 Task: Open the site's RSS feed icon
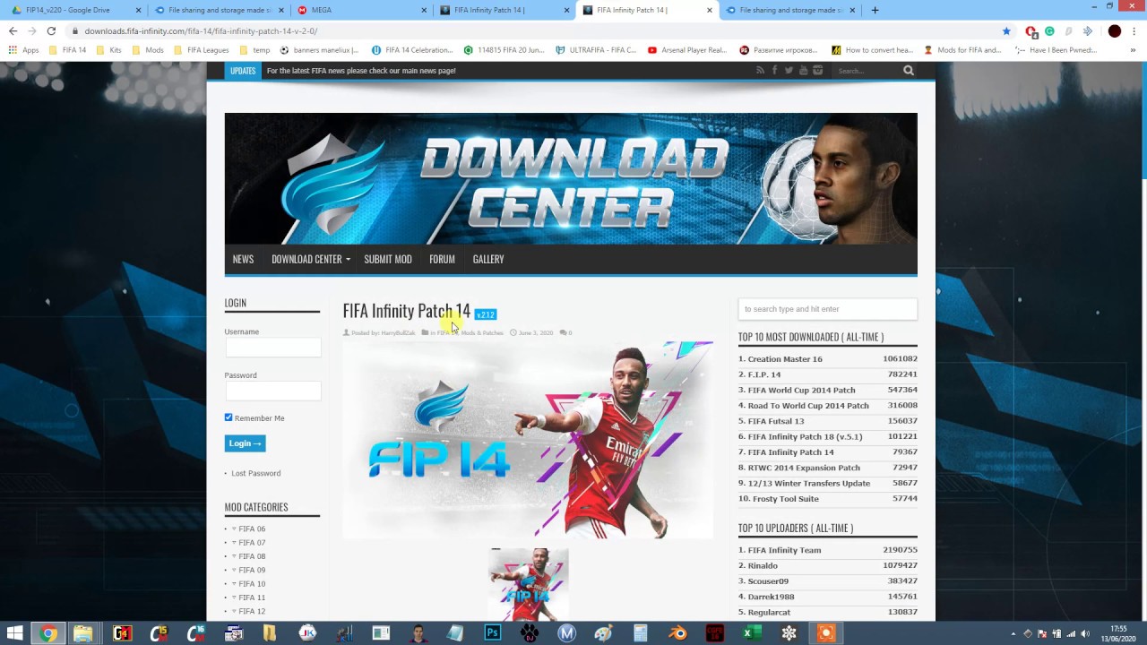tap(760, 70)
